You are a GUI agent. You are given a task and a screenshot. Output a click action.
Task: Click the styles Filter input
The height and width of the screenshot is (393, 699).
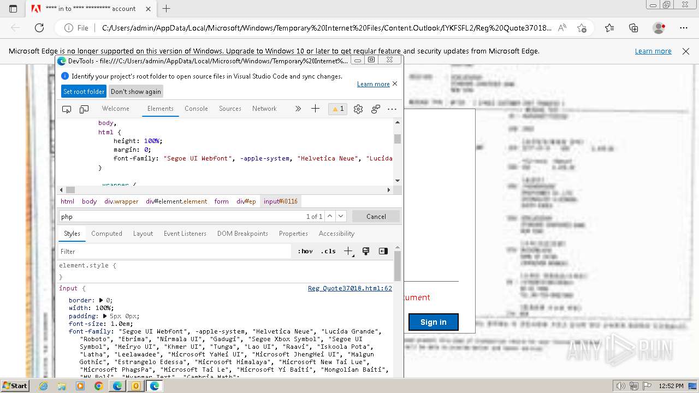coord(175,252)
